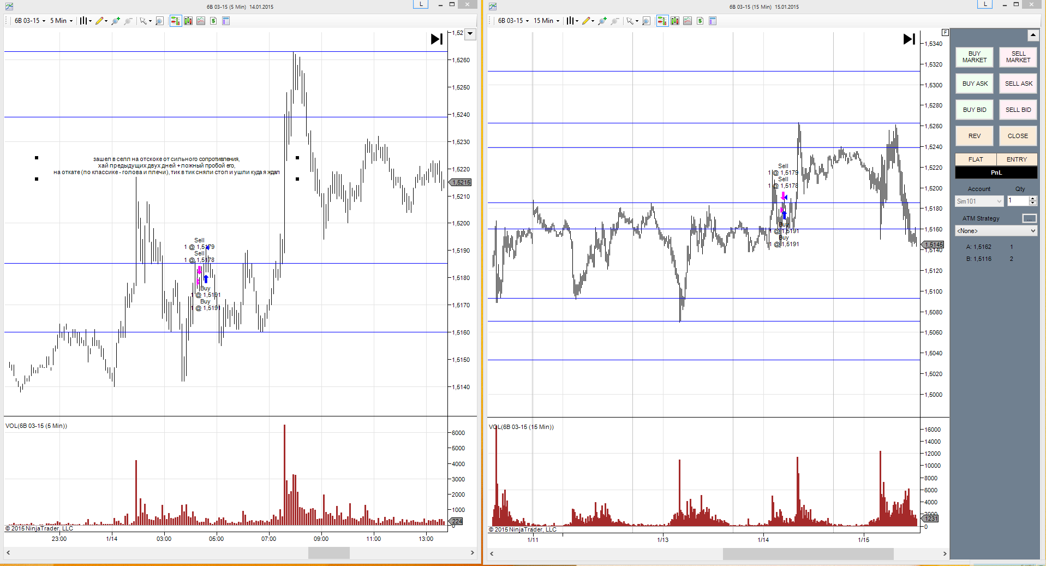The image size is (1046, 566).
Task: Open the strategies dollar icon in left chart
Action: [x=213, y=21]
